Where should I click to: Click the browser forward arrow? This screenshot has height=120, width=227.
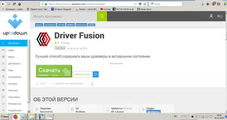click(9, 4)
